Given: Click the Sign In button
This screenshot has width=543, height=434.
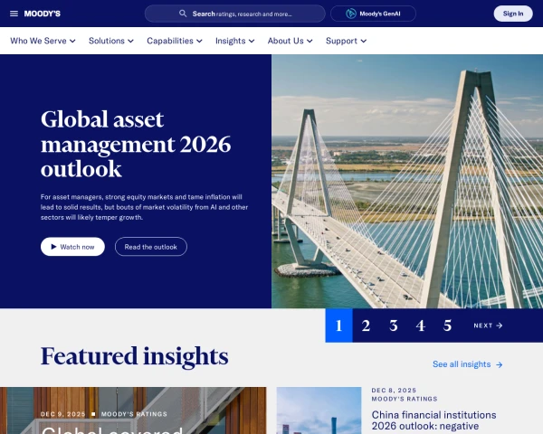Looking at the screenshot, I should click(x=513, y=14).
